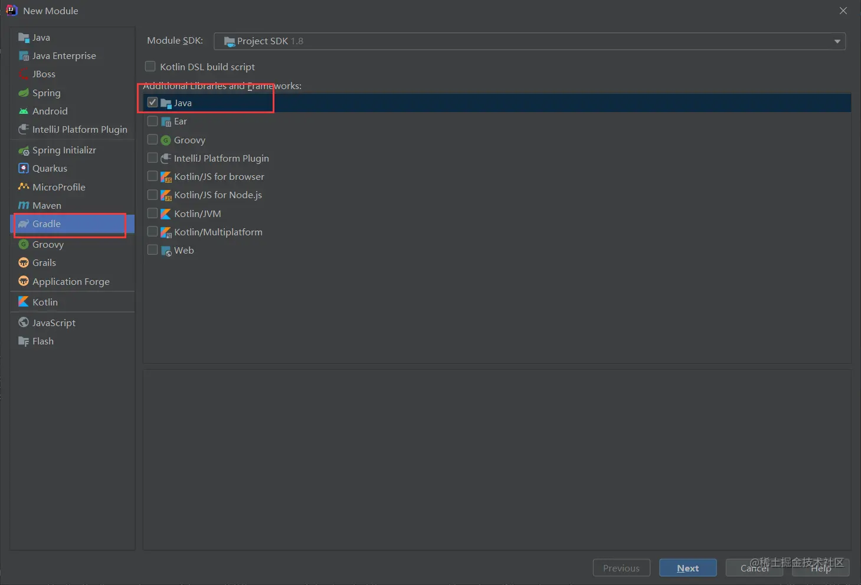Click the Quarkus icon
Image resolution: width=861 pixels, height=585 pixels.
(x=24, y=169)
